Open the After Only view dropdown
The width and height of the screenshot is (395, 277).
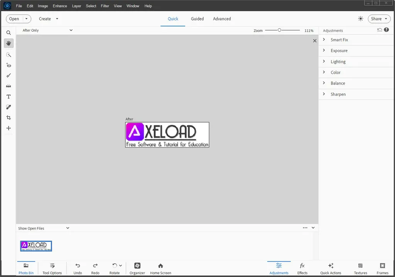tap(47, 30)
